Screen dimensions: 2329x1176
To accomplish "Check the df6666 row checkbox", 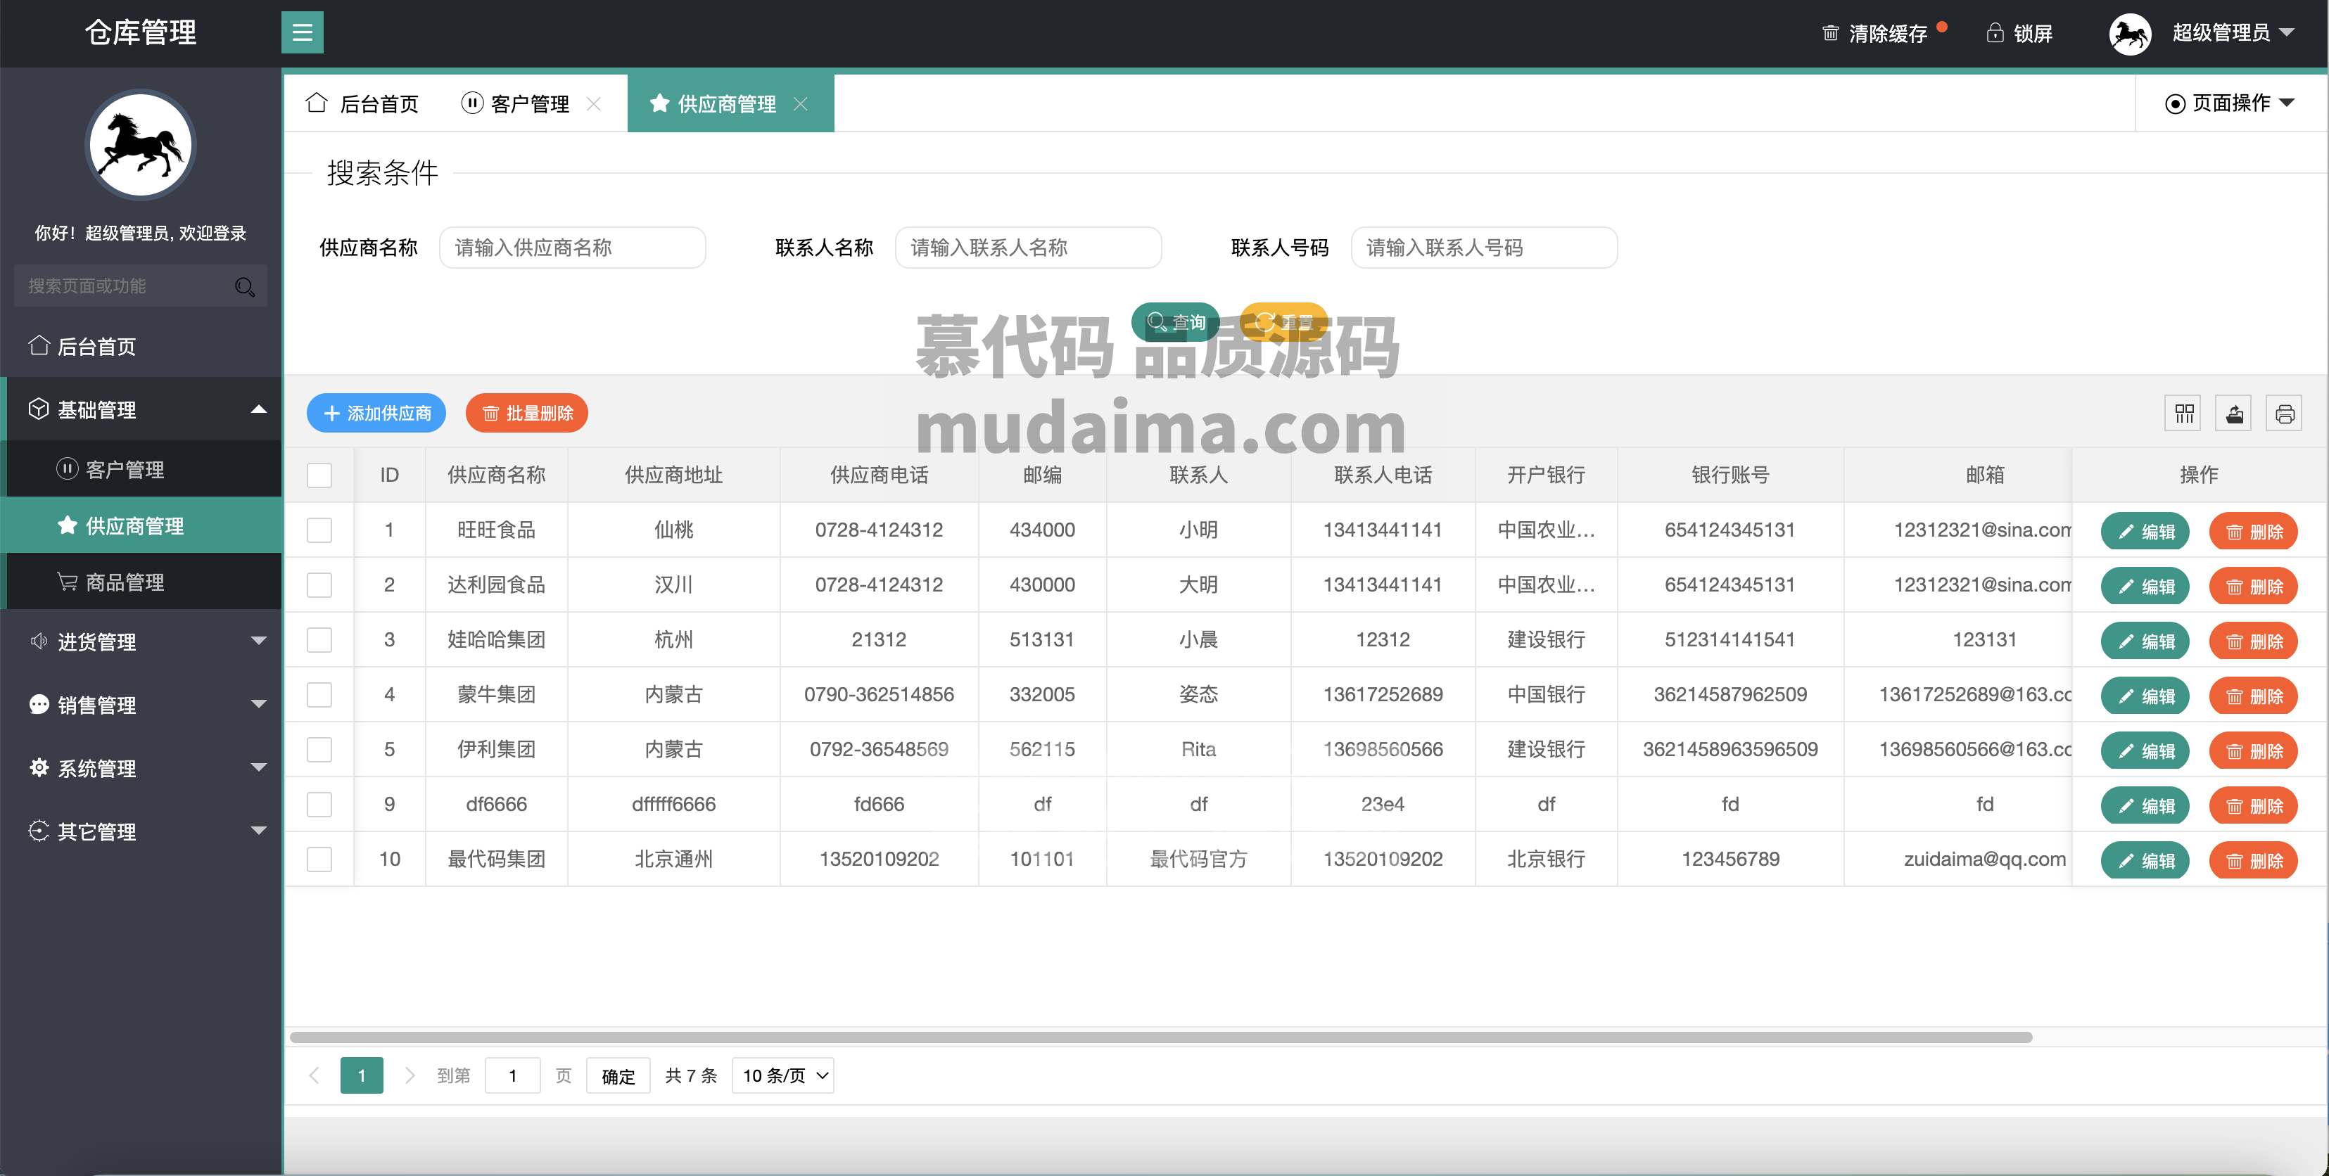I will tap(319, 805).
